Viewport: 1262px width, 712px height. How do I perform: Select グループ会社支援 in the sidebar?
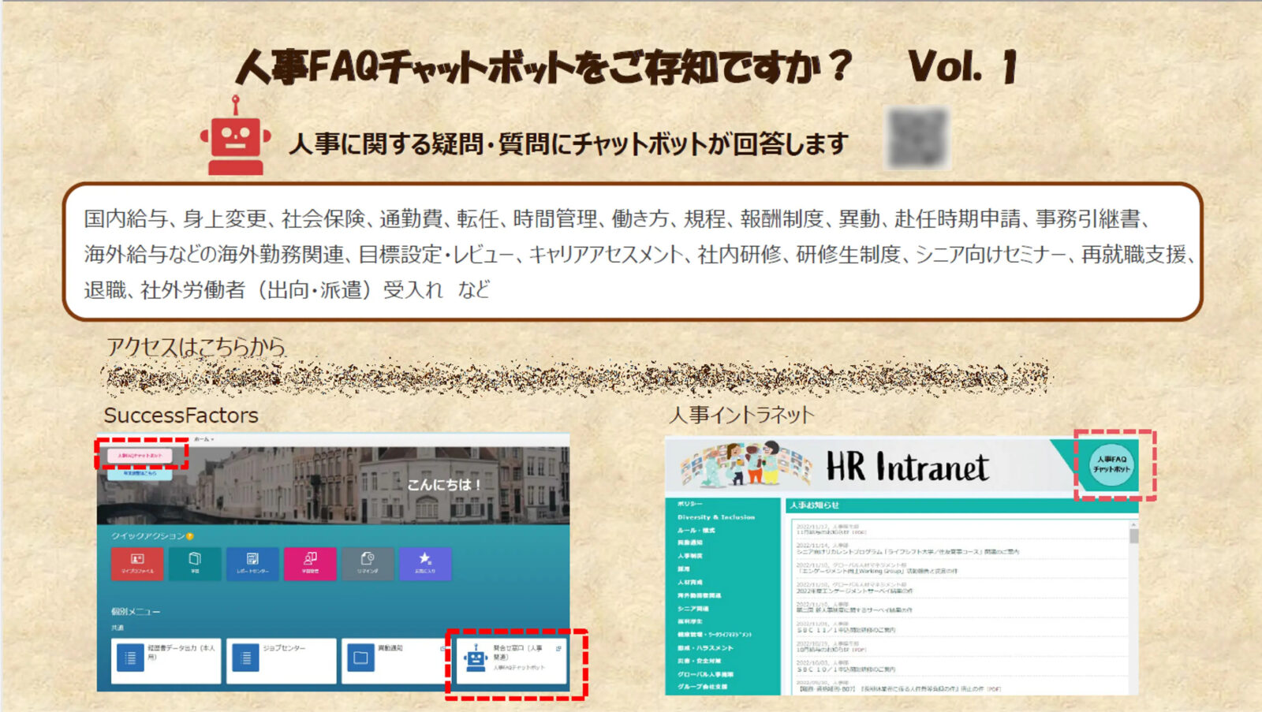[x=702, y=687]
